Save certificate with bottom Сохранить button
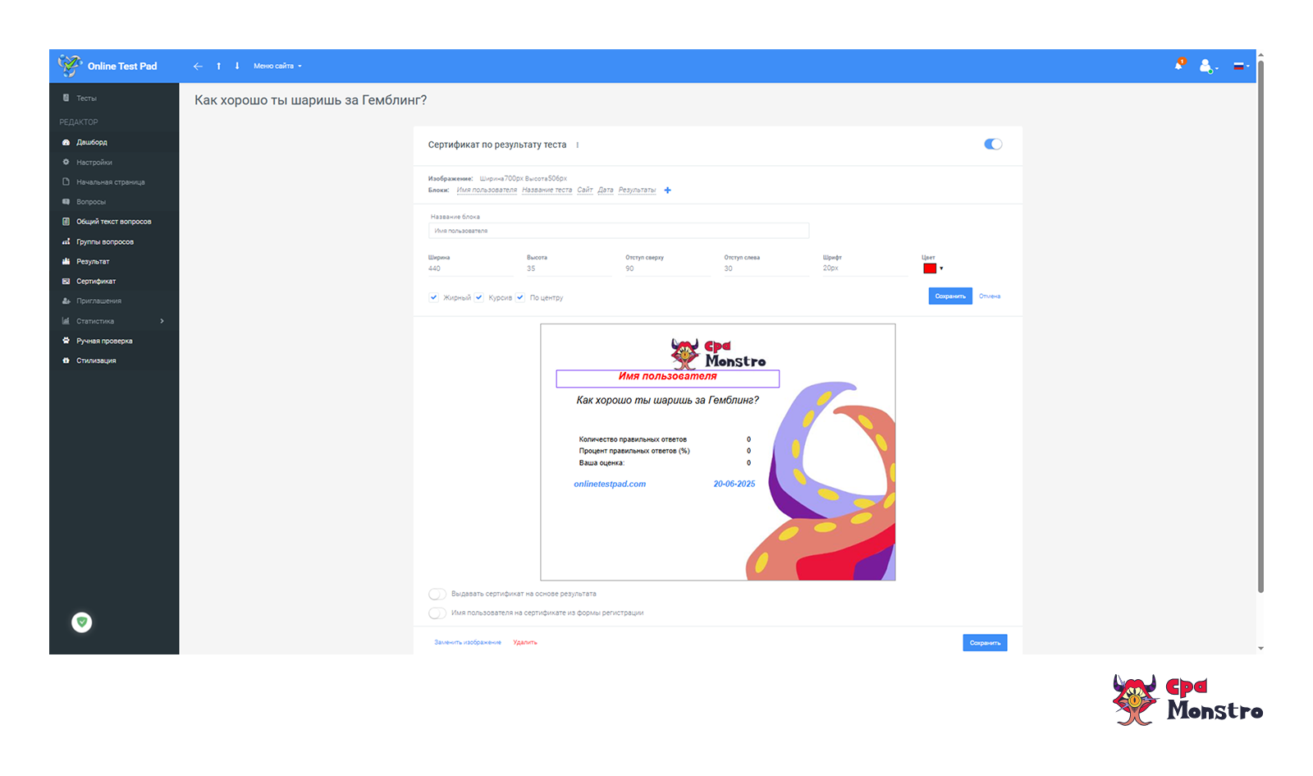 (x=985, y=643)
